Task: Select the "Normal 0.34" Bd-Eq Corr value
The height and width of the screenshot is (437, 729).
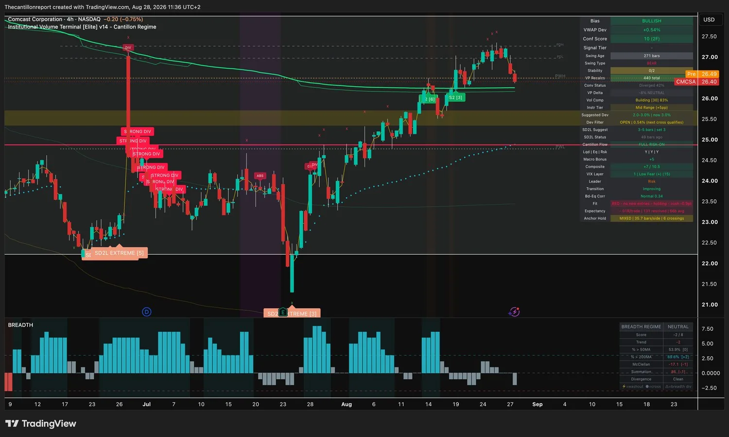Action: [652, 196]
